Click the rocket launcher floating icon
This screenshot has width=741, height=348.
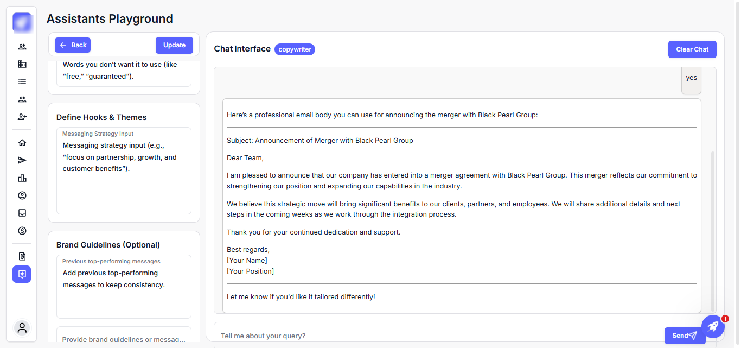[x=713, y=326]
